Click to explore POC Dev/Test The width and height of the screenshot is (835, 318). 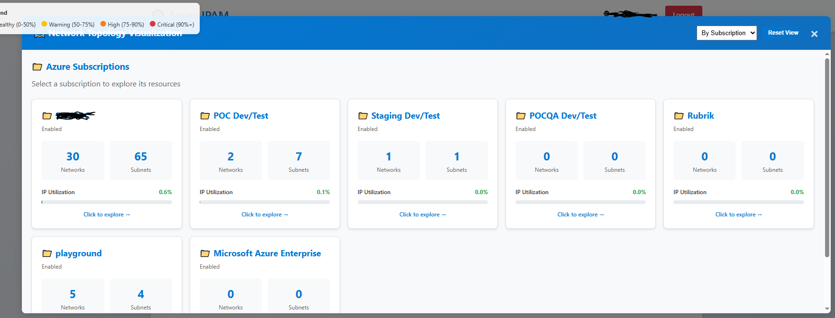tap(264, 215)
